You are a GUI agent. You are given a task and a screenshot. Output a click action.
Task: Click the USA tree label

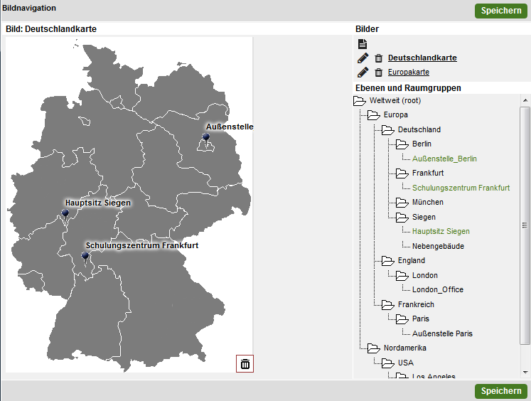[x=405, y=363]
